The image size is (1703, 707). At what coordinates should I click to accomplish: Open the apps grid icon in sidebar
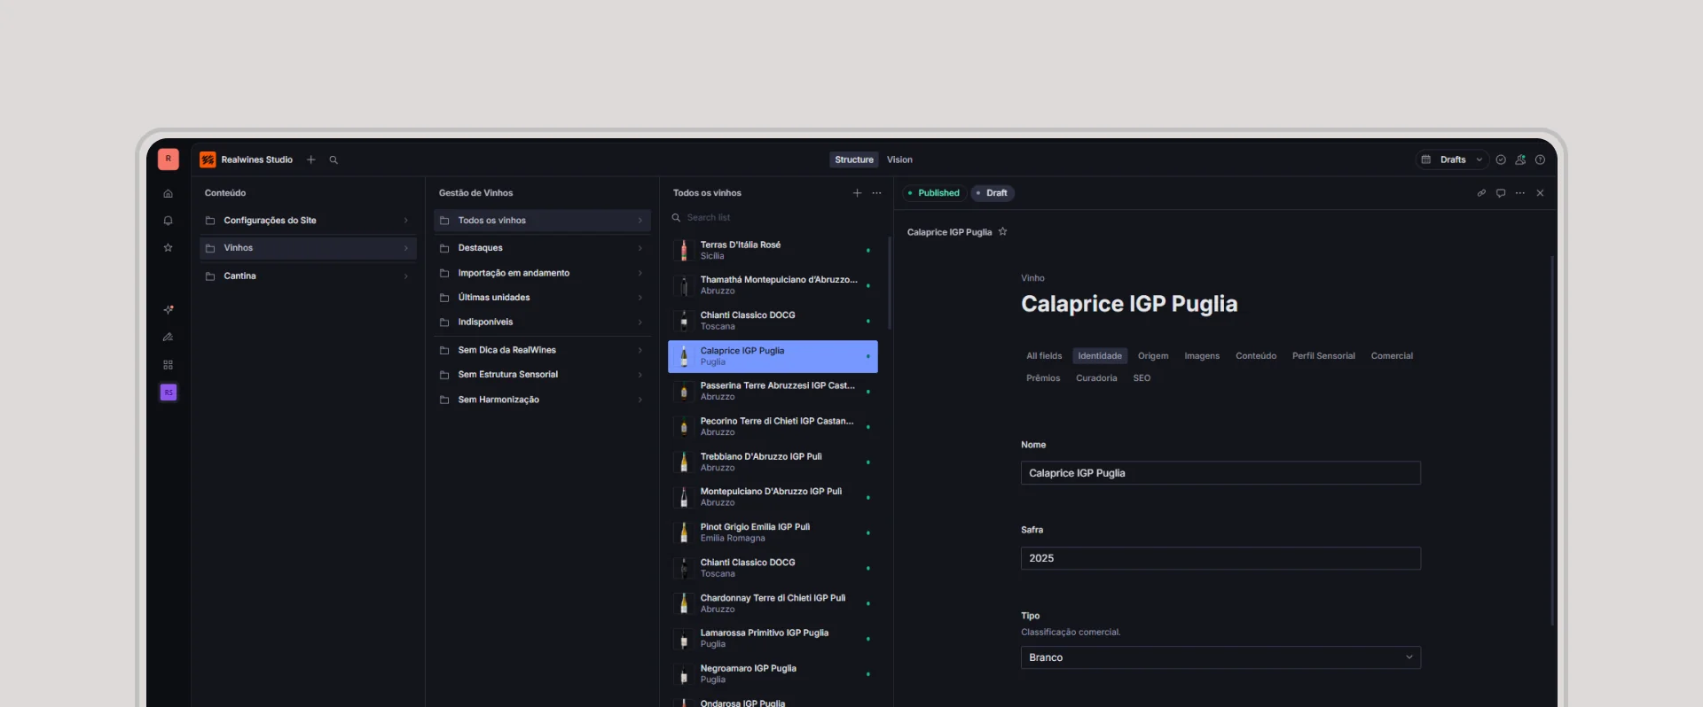tap(168, 365)
